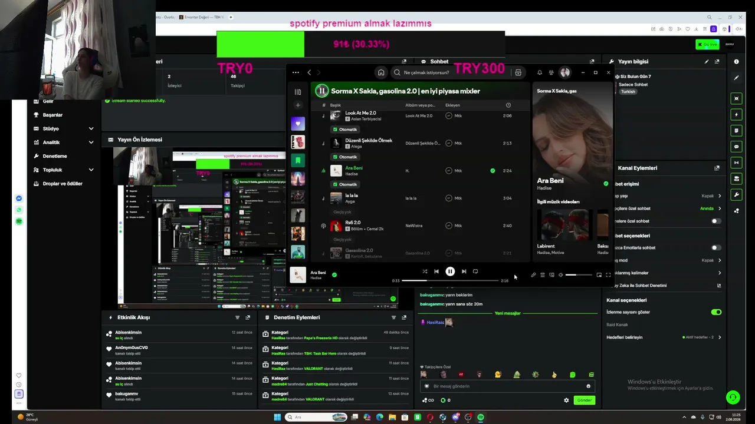The width and height of the screenshot is (755, 424).
Task: Open the Spotify lyrics microphone icon
Action: 533,275
